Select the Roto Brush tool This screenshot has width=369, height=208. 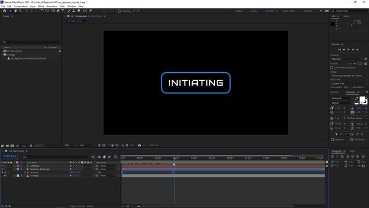[85, 11]
